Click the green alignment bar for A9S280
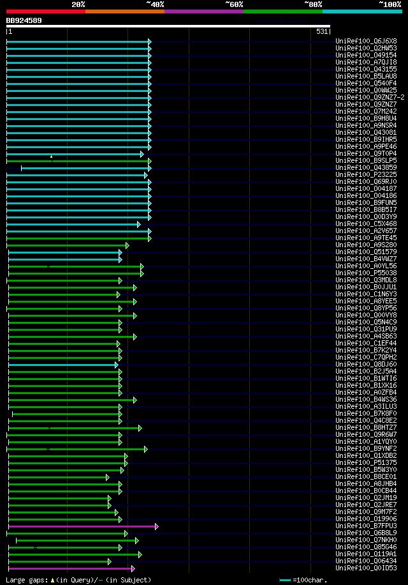Image resolution: width=408 pixels, height=585 pixels. [68, 245]
